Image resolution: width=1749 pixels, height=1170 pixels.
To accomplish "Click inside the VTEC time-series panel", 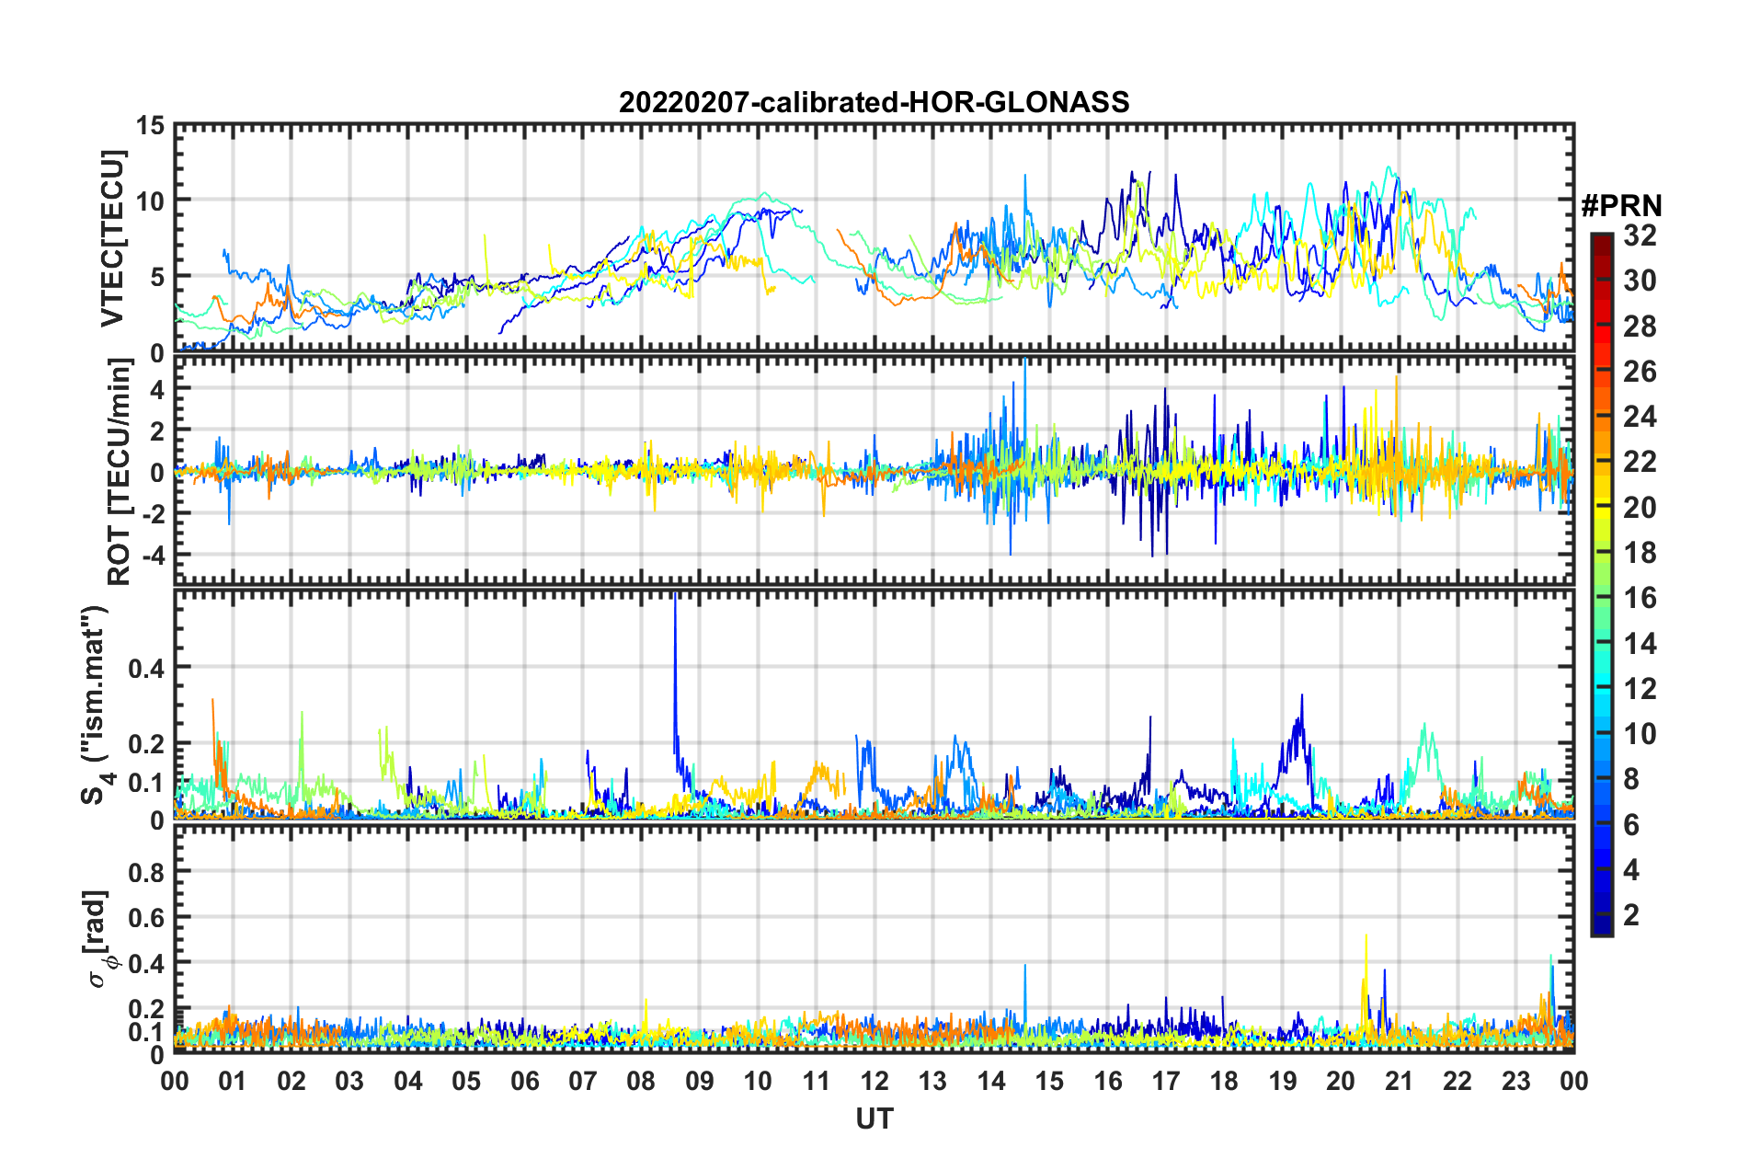I will pos(874,238).
